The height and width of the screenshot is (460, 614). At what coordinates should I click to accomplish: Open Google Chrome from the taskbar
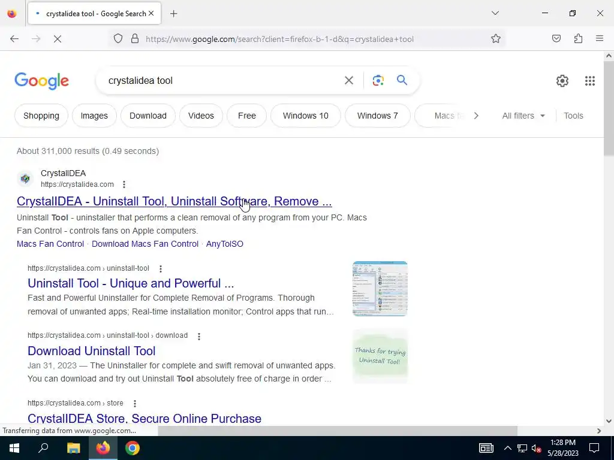(x=133, y=448)
